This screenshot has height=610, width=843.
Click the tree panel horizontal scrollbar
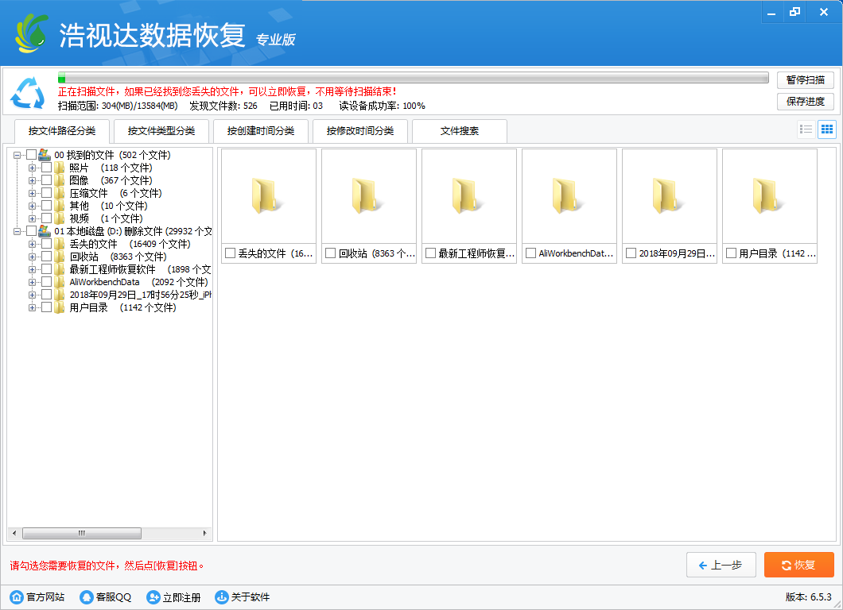tap(81, 534)
